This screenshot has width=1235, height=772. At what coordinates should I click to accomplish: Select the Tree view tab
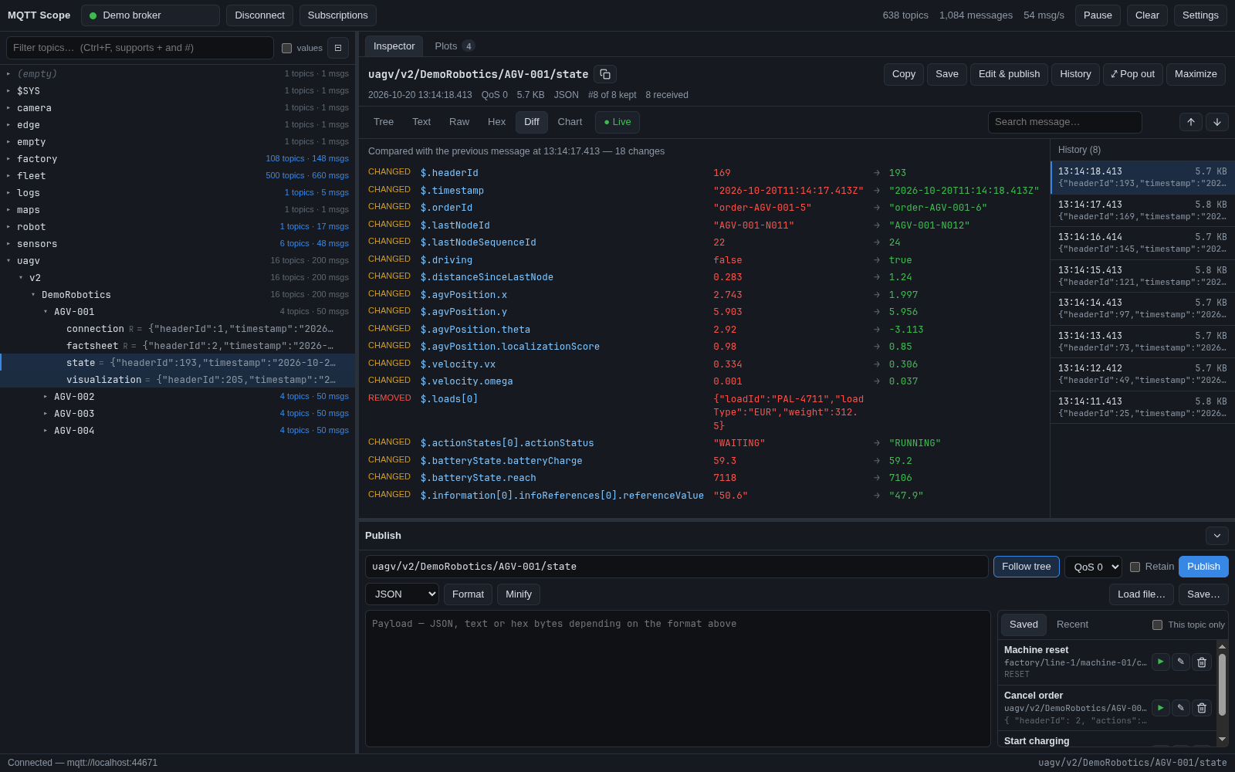click(x=384, y=122)
